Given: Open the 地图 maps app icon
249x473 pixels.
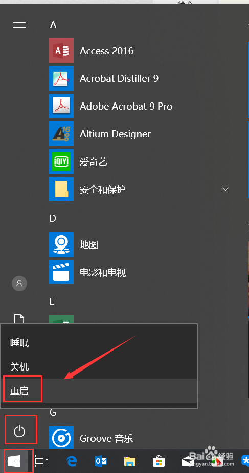Looking at the screenshot, I should (x=61, y=244).
